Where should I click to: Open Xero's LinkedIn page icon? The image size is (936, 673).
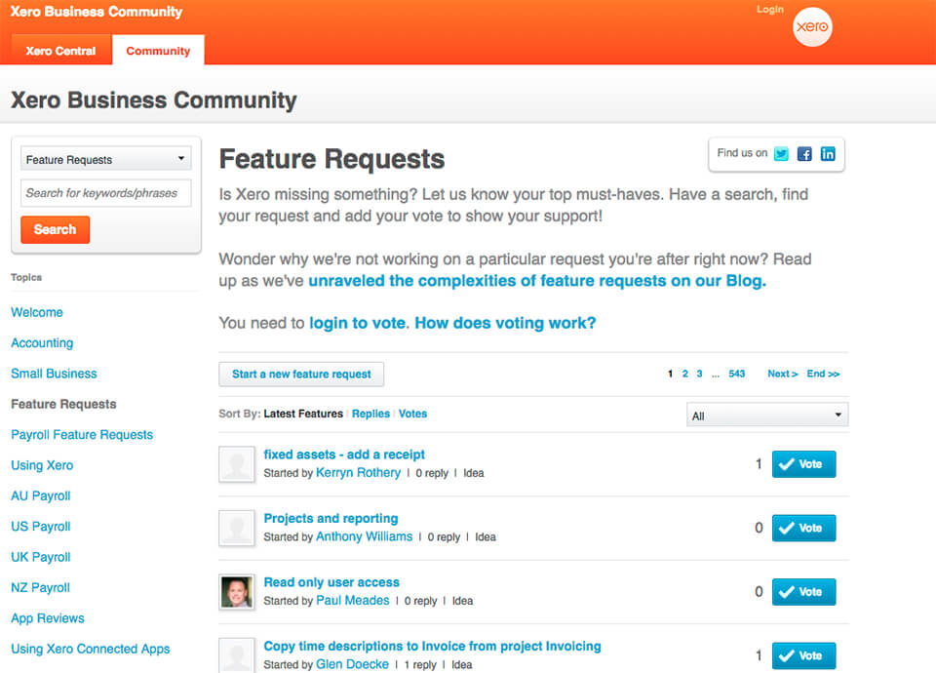[828, 154]
